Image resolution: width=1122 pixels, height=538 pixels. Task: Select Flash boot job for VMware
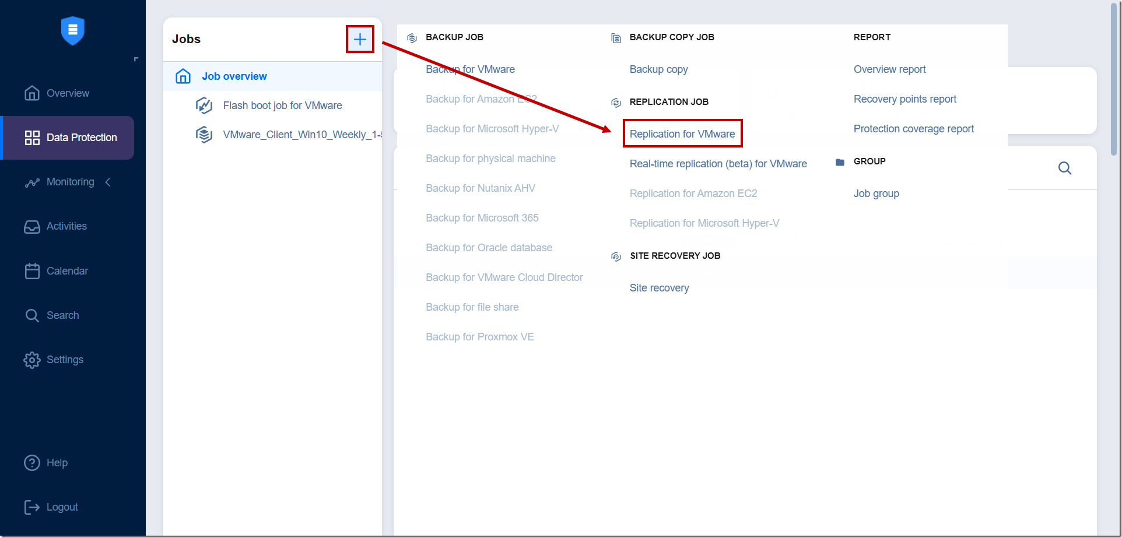coord(282,106)
